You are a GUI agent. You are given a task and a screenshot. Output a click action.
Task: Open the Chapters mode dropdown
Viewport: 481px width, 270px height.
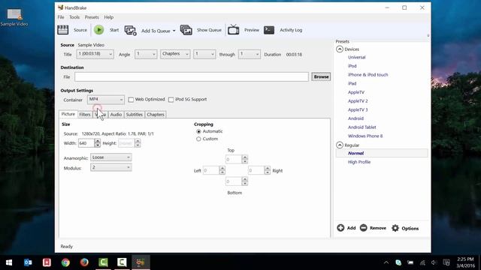coord(175,54)
